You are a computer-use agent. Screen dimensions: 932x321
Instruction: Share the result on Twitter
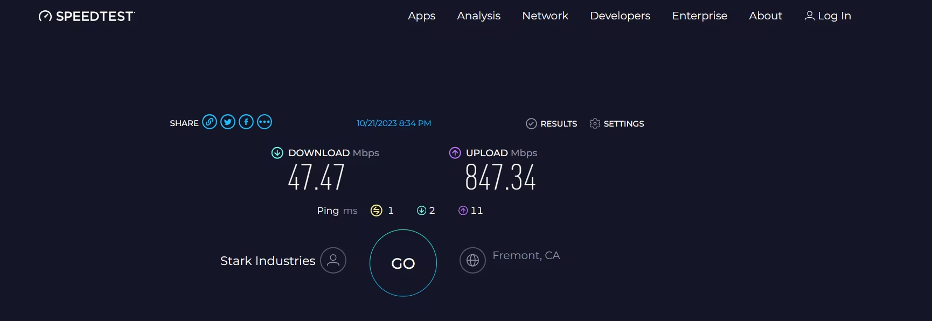227,122
